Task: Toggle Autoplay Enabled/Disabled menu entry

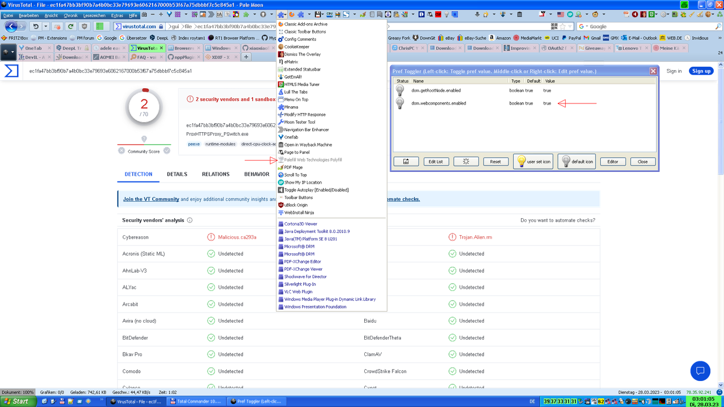Action: pos(316,190)
